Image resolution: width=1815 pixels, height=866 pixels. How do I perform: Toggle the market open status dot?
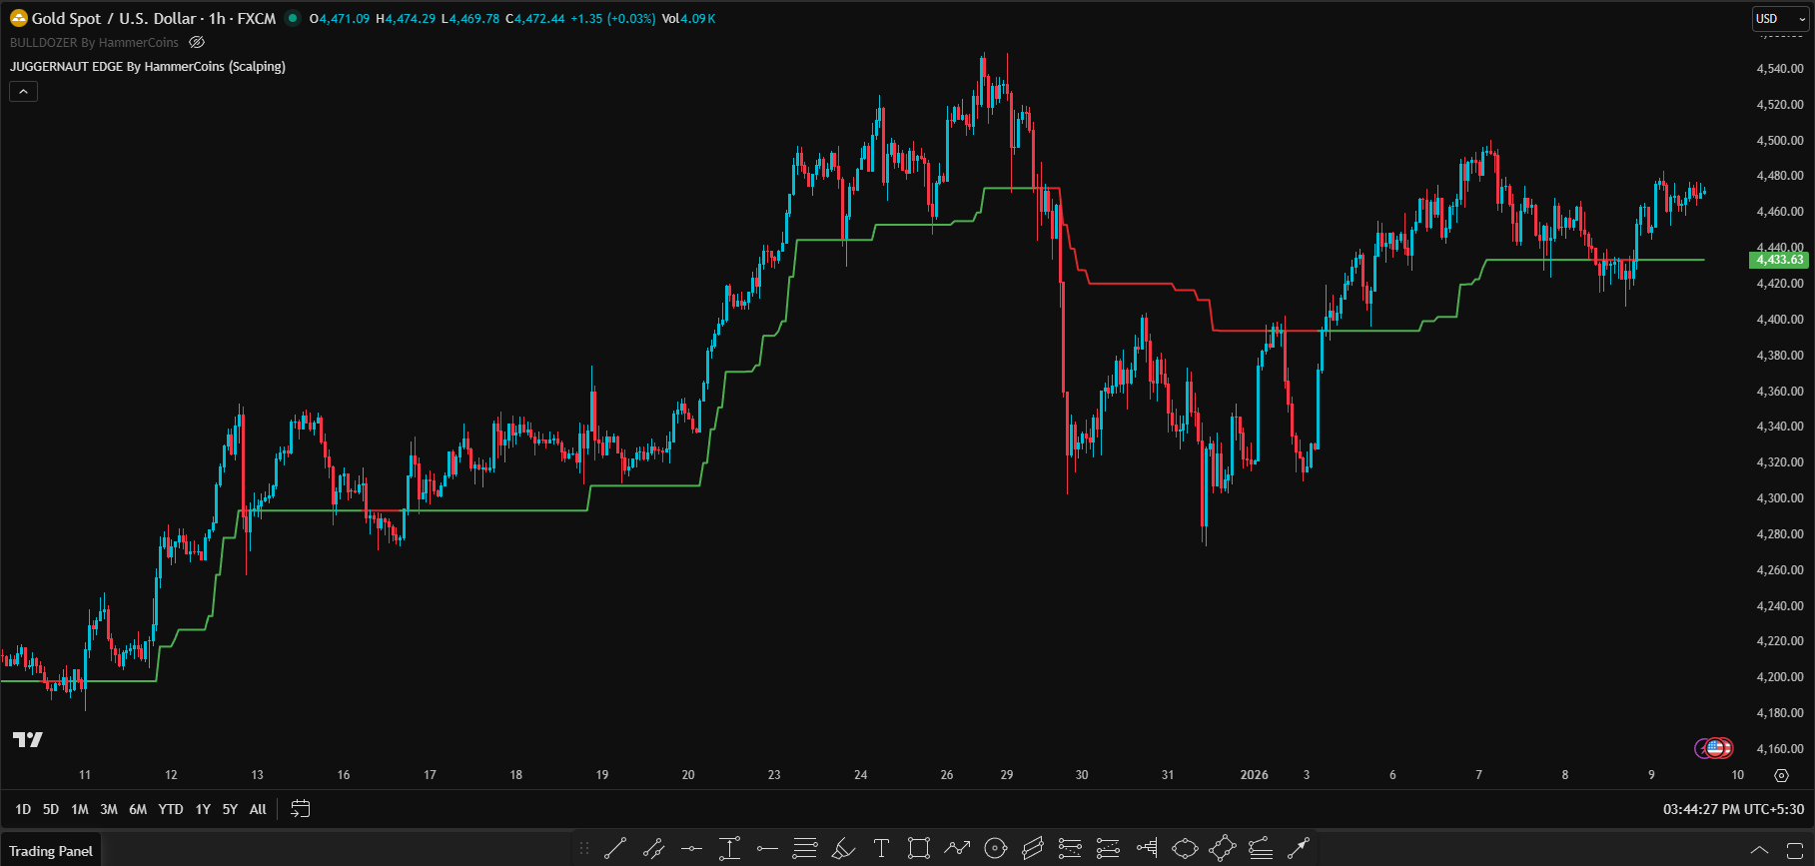click(x=293, y=18)
